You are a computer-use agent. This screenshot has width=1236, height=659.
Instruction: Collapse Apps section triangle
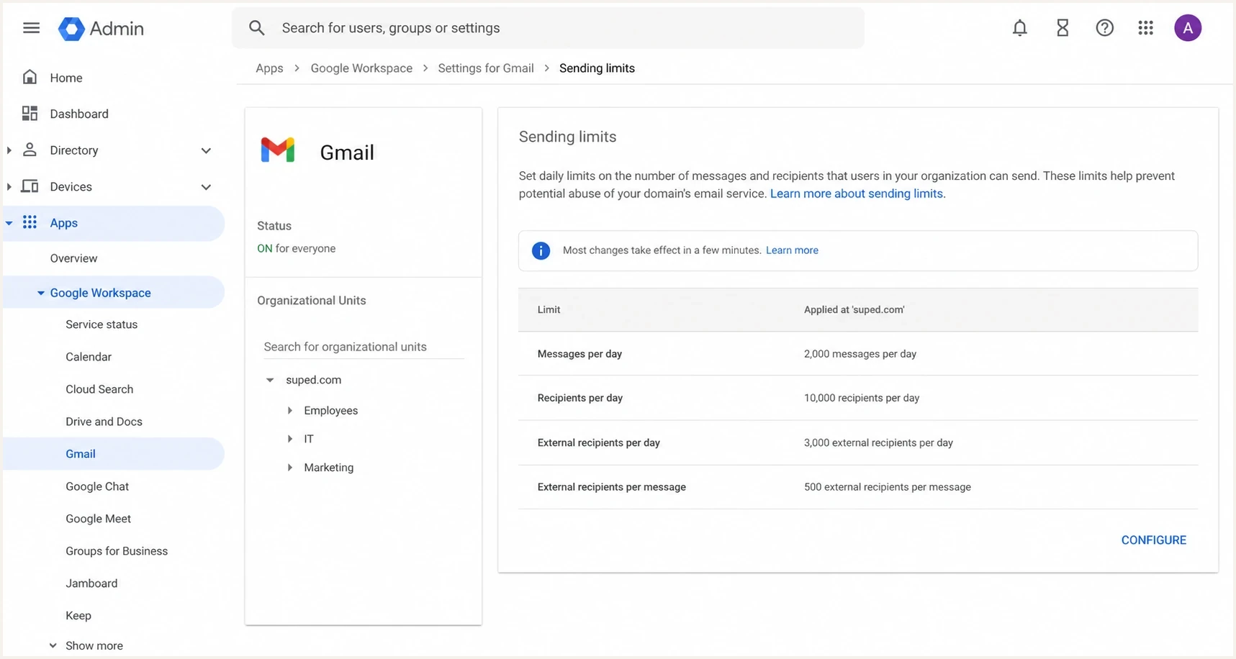[9, 223]
